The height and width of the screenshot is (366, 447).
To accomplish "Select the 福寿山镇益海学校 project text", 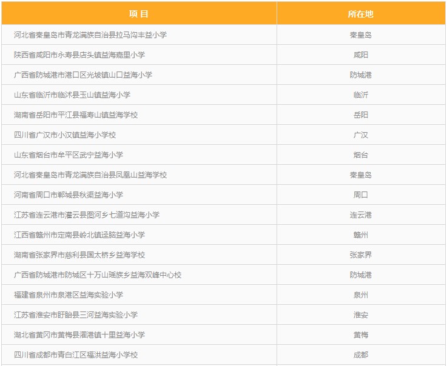I will pyautogui.click(x=76, y=115).
